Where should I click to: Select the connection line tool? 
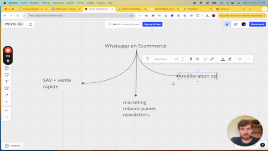coord(7,95)
